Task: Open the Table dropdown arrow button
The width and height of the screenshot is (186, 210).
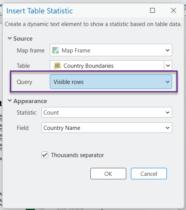Action: [168, 66]
